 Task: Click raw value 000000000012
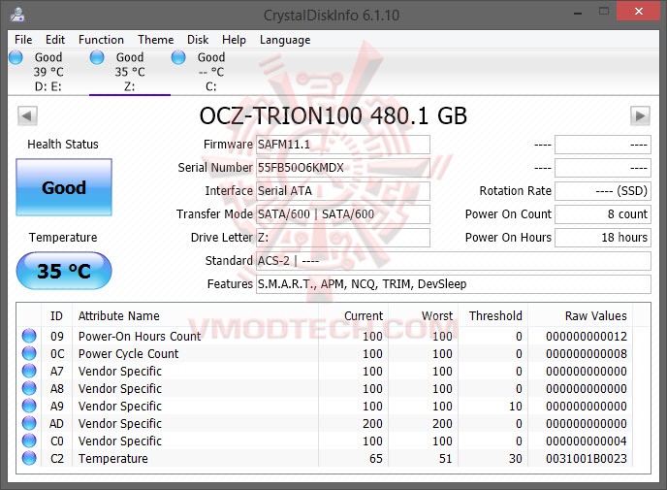pos(587,337)
